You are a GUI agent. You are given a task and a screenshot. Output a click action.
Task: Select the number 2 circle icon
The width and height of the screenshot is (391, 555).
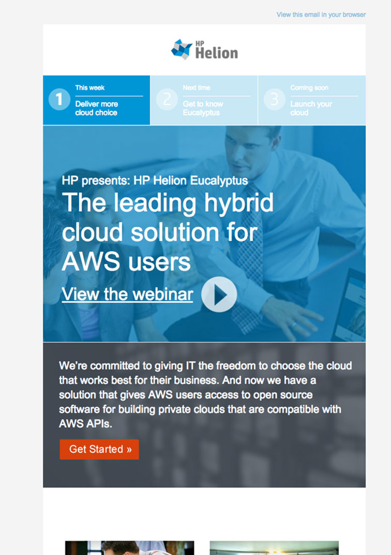pyautogui.click(x=167, y=99)
